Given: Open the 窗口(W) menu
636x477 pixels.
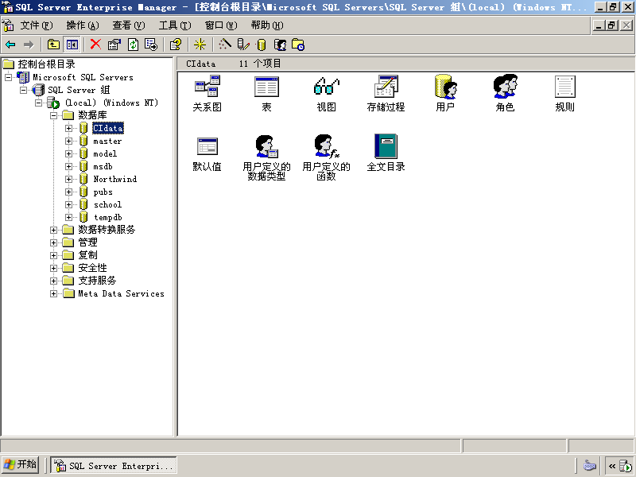Looking at the screenshot, I should coord(221,25).
